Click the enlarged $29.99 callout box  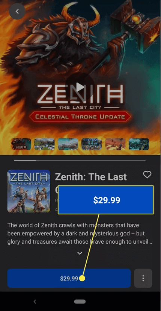tap(106, 200)
